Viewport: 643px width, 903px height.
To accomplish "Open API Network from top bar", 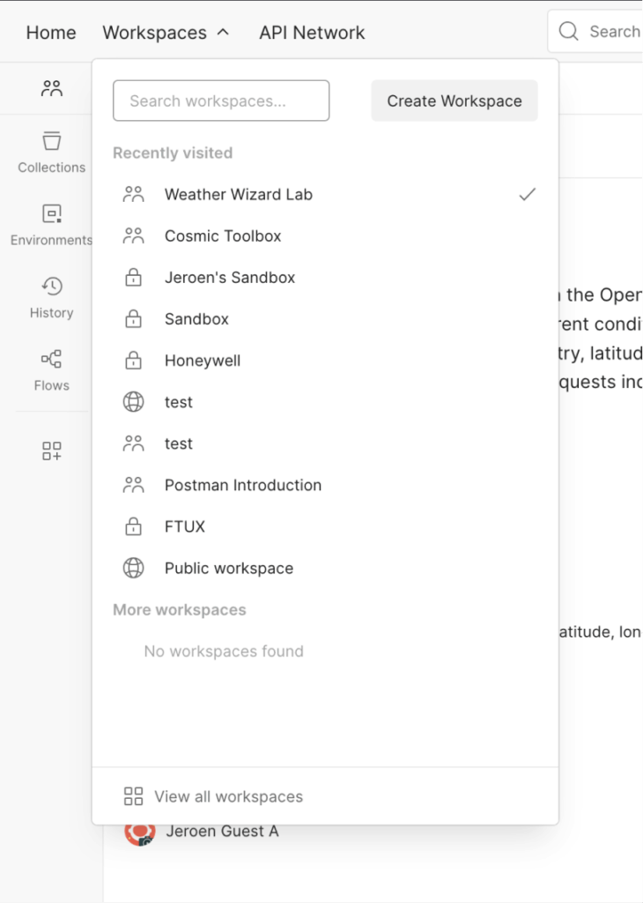I will point(312,33).
